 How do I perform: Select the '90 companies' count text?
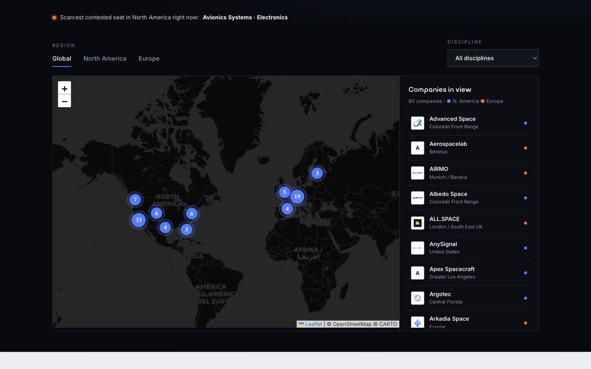(x=425, y=101)
